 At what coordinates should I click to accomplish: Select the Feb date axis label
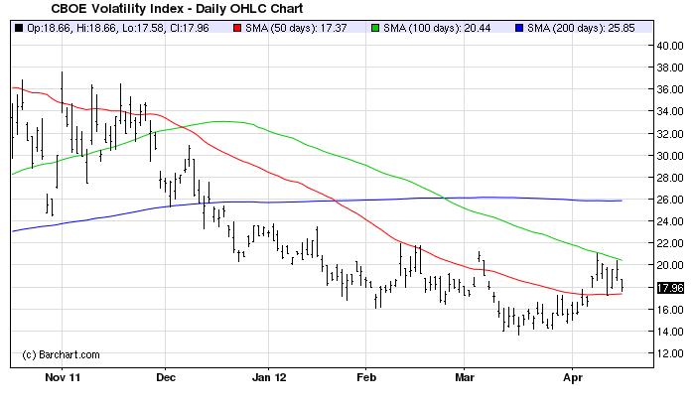pos(366,377)
